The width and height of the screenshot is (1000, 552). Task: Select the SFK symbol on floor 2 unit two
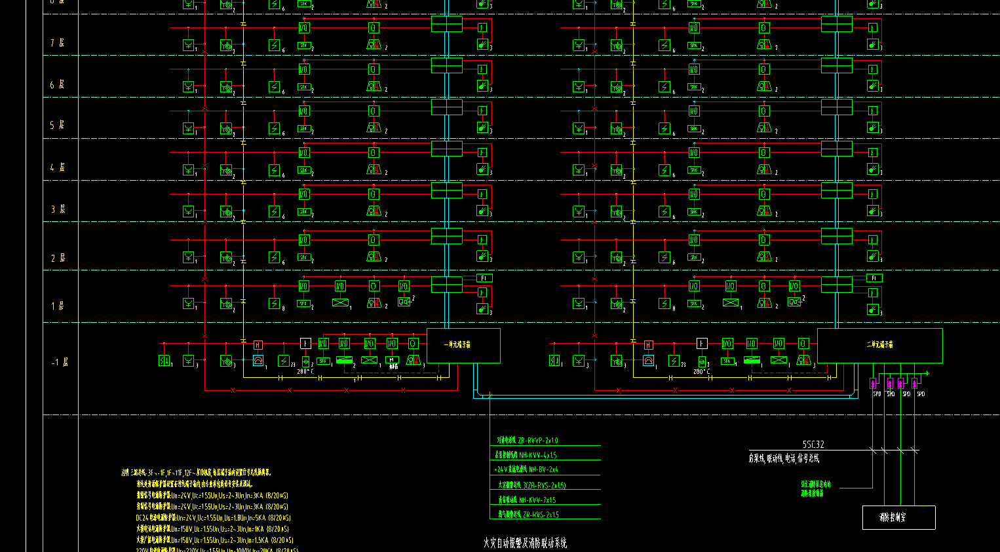[694, 257]
